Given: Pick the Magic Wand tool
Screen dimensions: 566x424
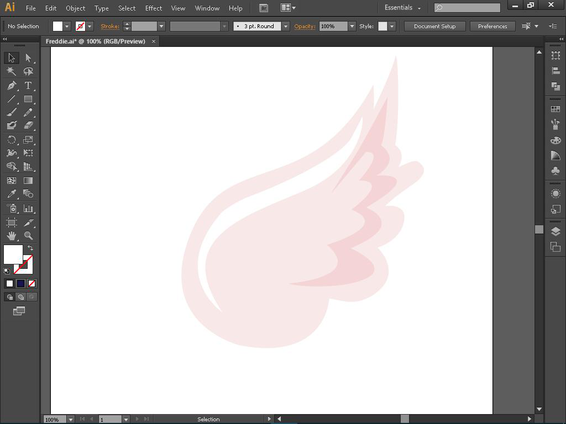Looking at the screenshot, I should coord(12,71).
